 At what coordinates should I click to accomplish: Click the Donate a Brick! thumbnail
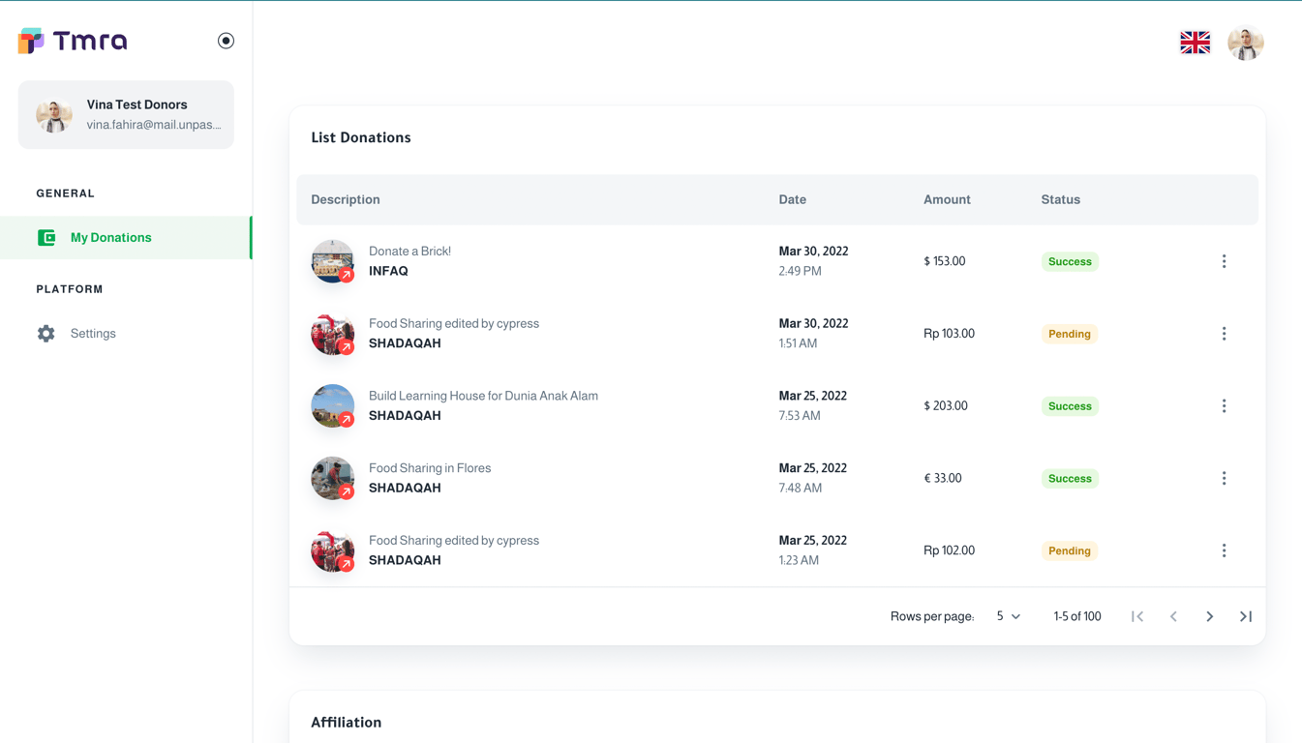[332, 261]
